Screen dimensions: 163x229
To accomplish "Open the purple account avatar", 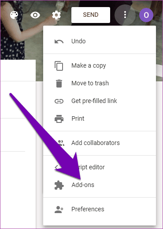I will pos(146,15).
